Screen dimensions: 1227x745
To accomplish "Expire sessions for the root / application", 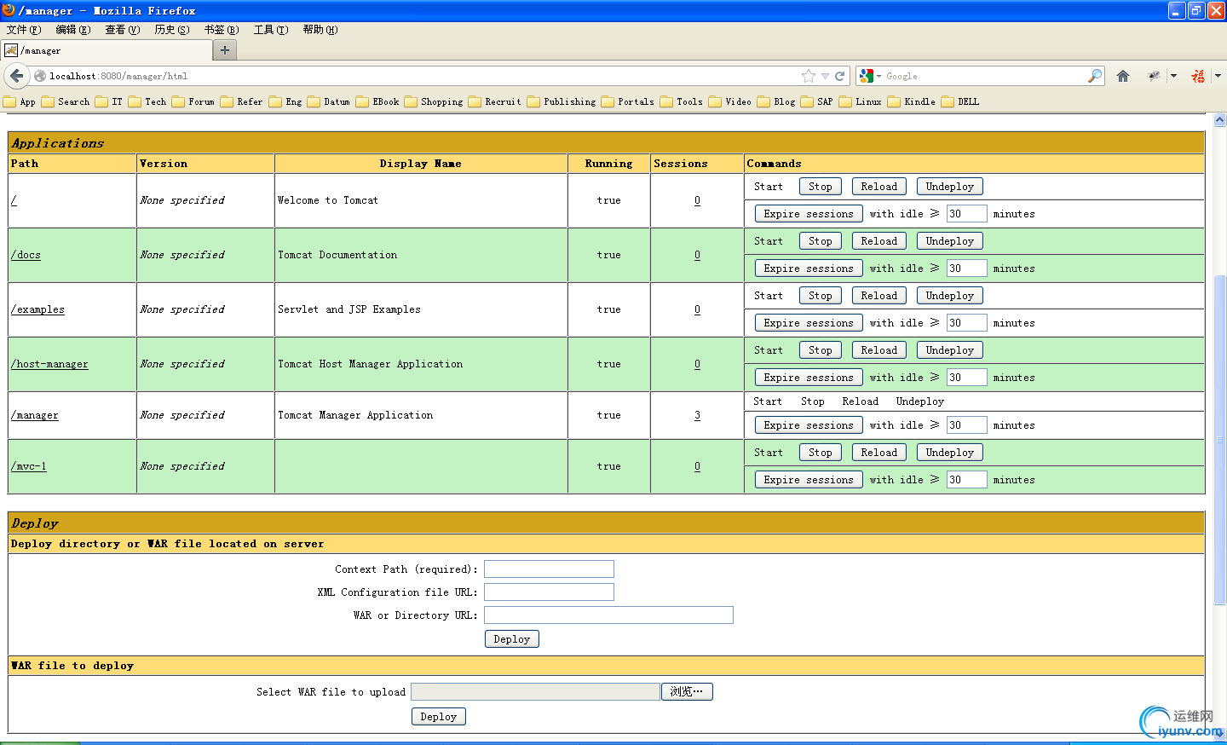I will coord(809,214).
